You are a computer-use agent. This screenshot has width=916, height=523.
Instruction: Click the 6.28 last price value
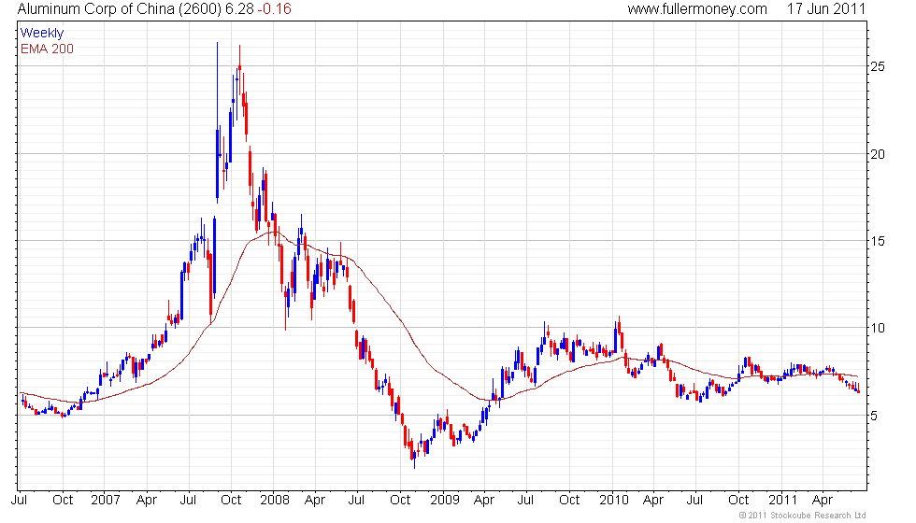239,9
